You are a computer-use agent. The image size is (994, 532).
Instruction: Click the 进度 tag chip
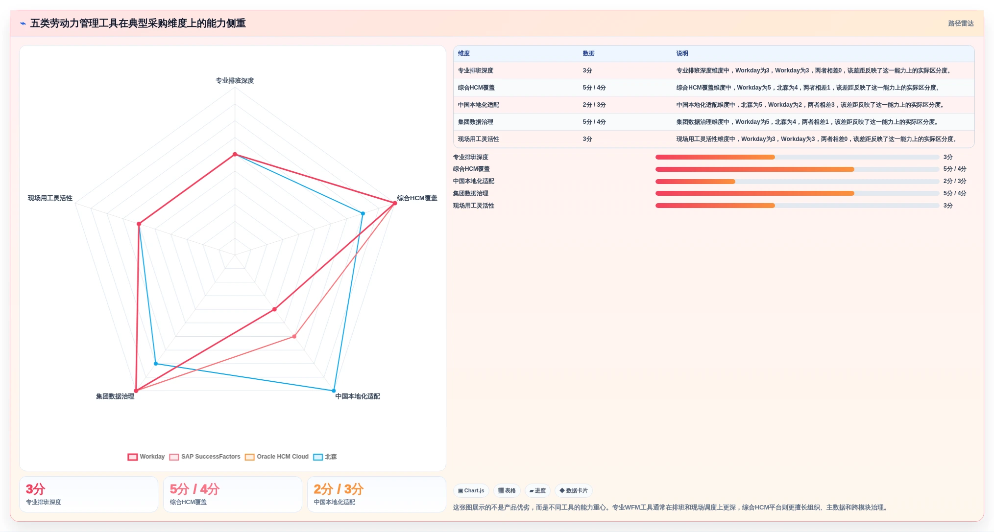(537, 490)
